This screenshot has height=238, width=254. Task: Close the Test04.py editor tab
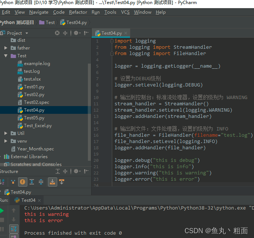126,33
